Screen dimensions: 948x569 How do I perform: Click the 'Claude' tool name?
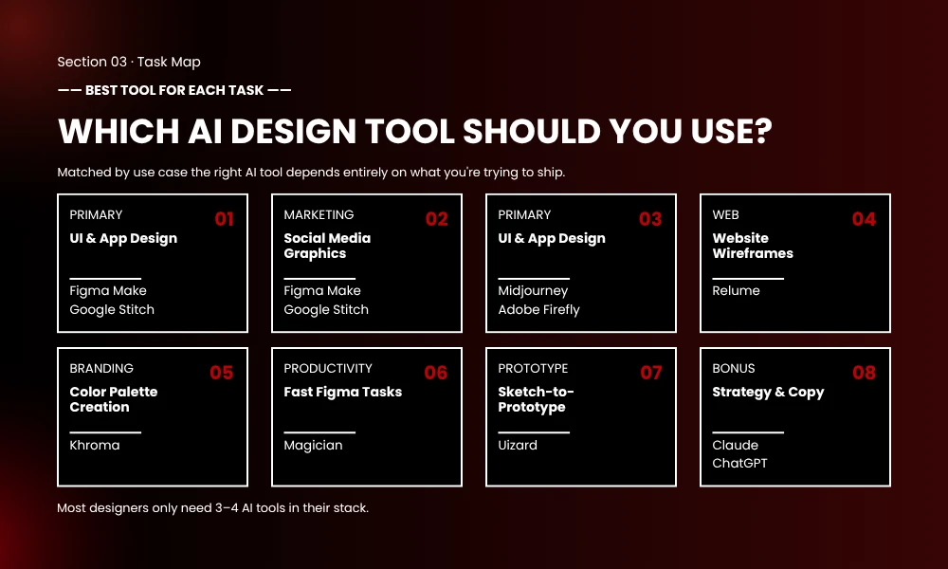click(x=736, y=445)
